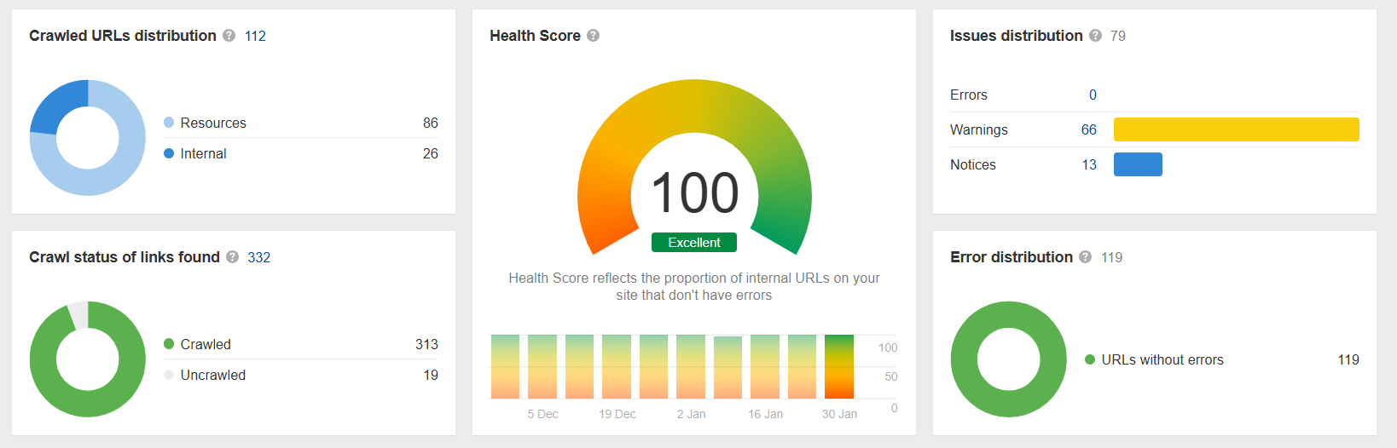Click help icon beside Issues distribution
The width and height of the screenshot is (1397, 448).
[x=1096, y=36]
